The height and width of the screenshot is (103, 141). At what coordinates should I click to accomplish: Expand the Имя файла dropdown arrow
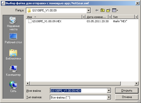pos(109,90)
